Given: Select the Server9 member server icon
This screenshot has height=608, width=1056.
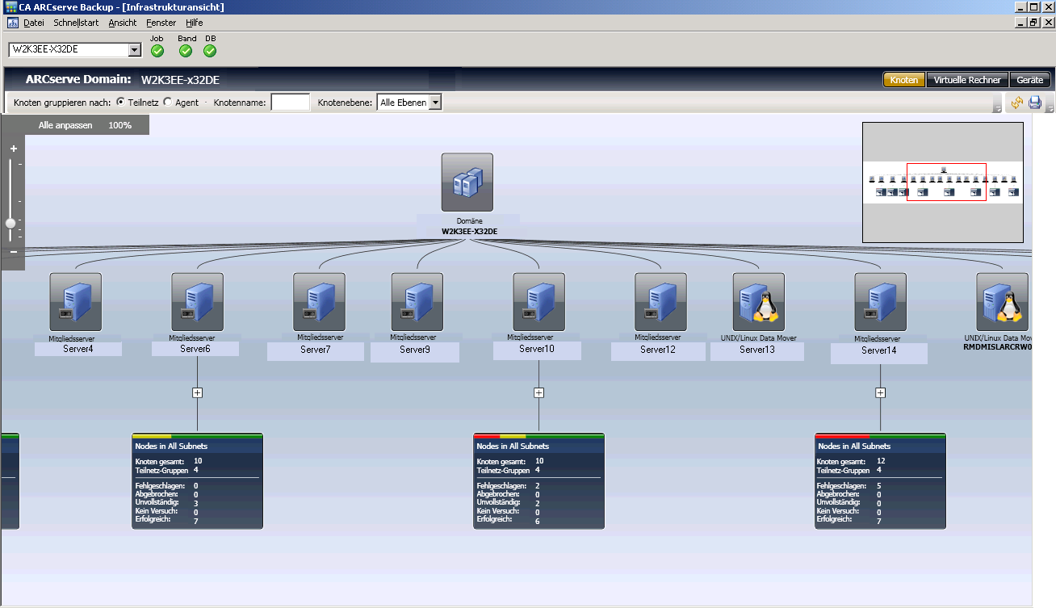Looking at the screenshot, I should coord(417,302).
